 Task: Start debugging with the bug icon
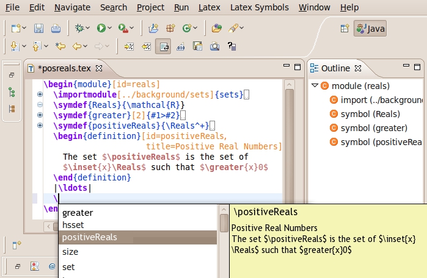[78, 28]
